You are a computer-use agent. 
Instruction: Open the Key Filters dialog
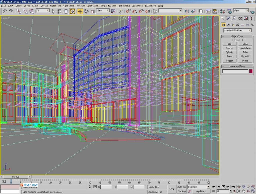[x=201, y=191]
